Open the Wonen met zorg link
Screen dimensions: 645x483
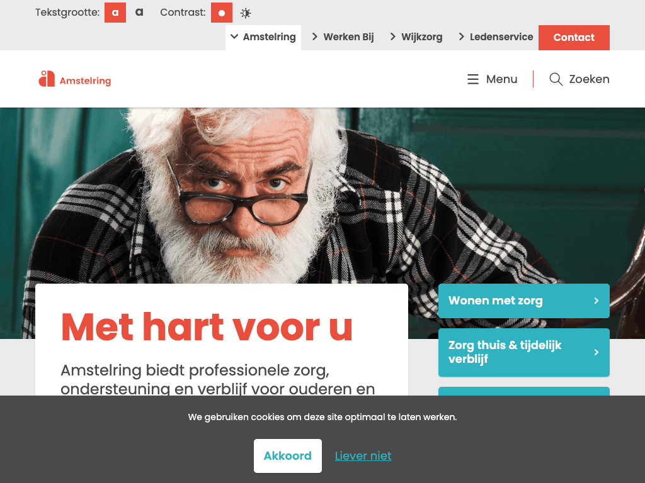click(523, 301)
